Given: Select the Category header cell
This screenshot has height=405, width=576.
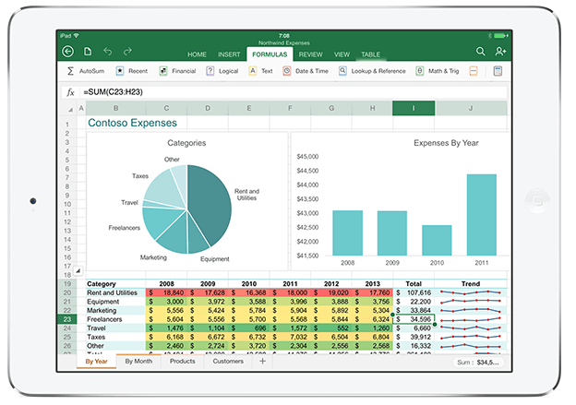Looking at the screenshot, I should click(x=115, y=284).
